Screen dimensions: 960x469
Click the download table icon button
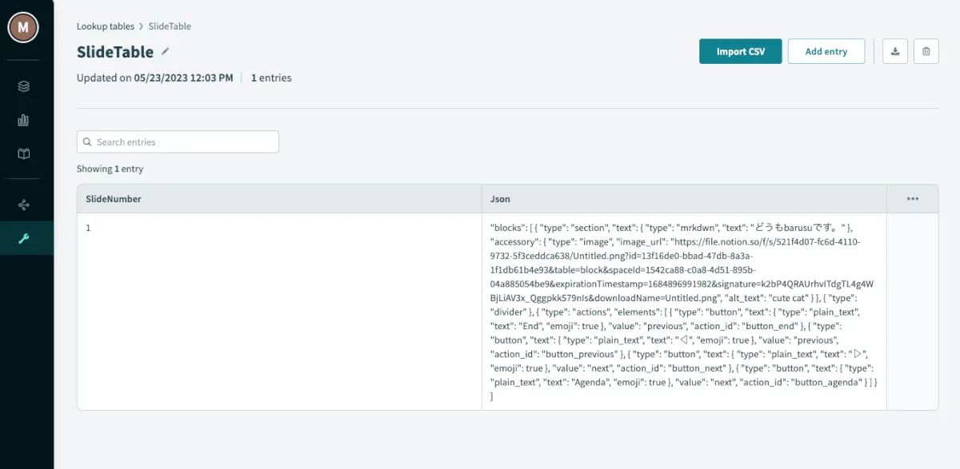point(895,51)
